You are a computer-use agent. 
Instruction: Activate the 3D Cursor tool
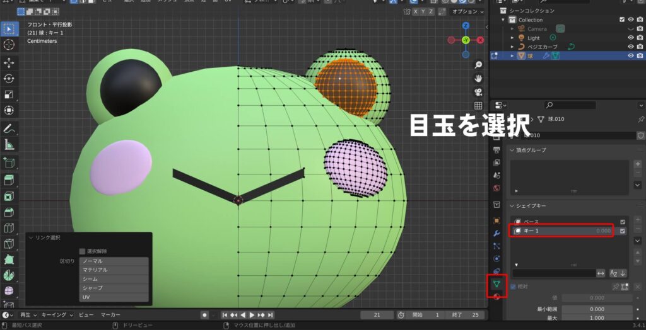[x=9, y=45]
